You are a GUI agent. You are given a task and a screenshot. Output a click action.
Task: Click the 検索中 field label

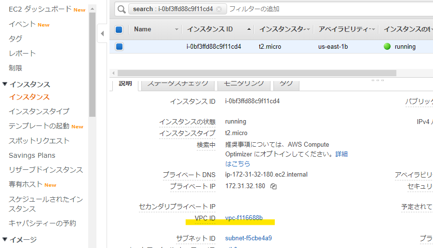pyautogui.click(x=206, y=145)
